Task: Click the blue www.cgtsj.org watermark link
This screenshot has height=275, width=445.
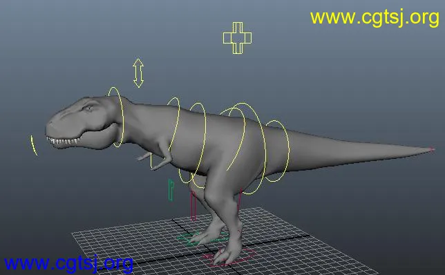Action: point(68,263)
